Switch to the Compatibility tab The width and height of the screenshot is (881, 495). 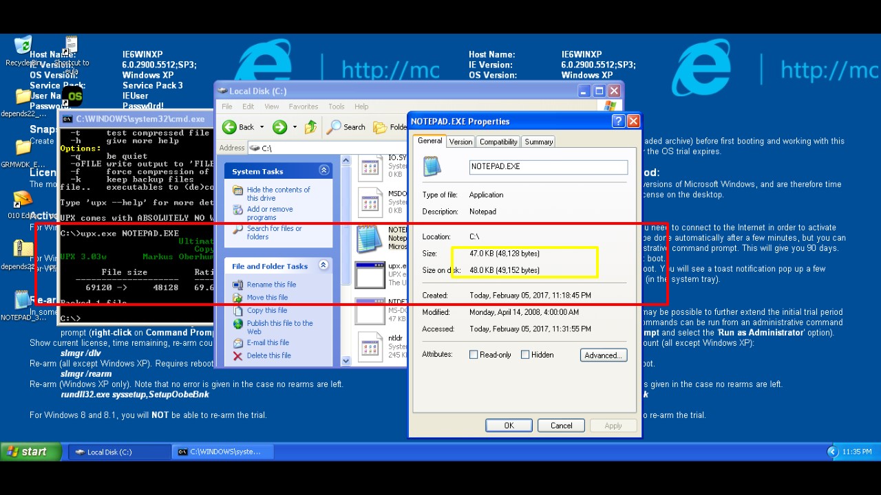(498, 142)
